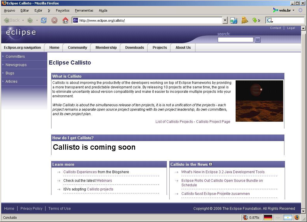Open the Ajuda menu
Image resolution: width=307 pixels, height=222 pixels.
[103, 10]
